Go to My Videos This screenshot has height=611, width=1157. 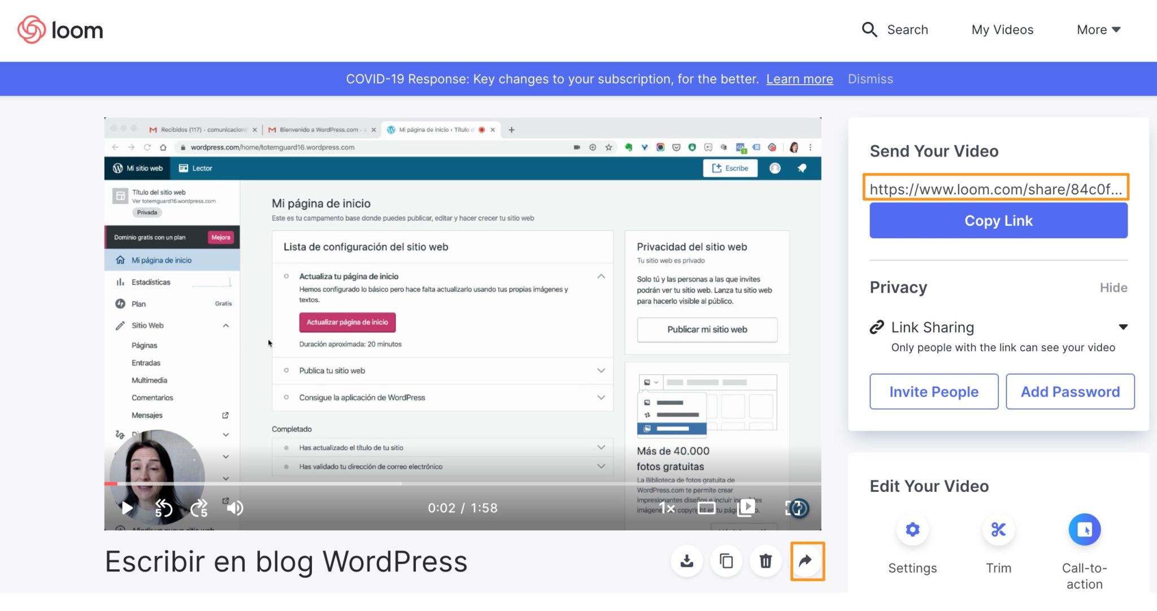click(1002, 29)
